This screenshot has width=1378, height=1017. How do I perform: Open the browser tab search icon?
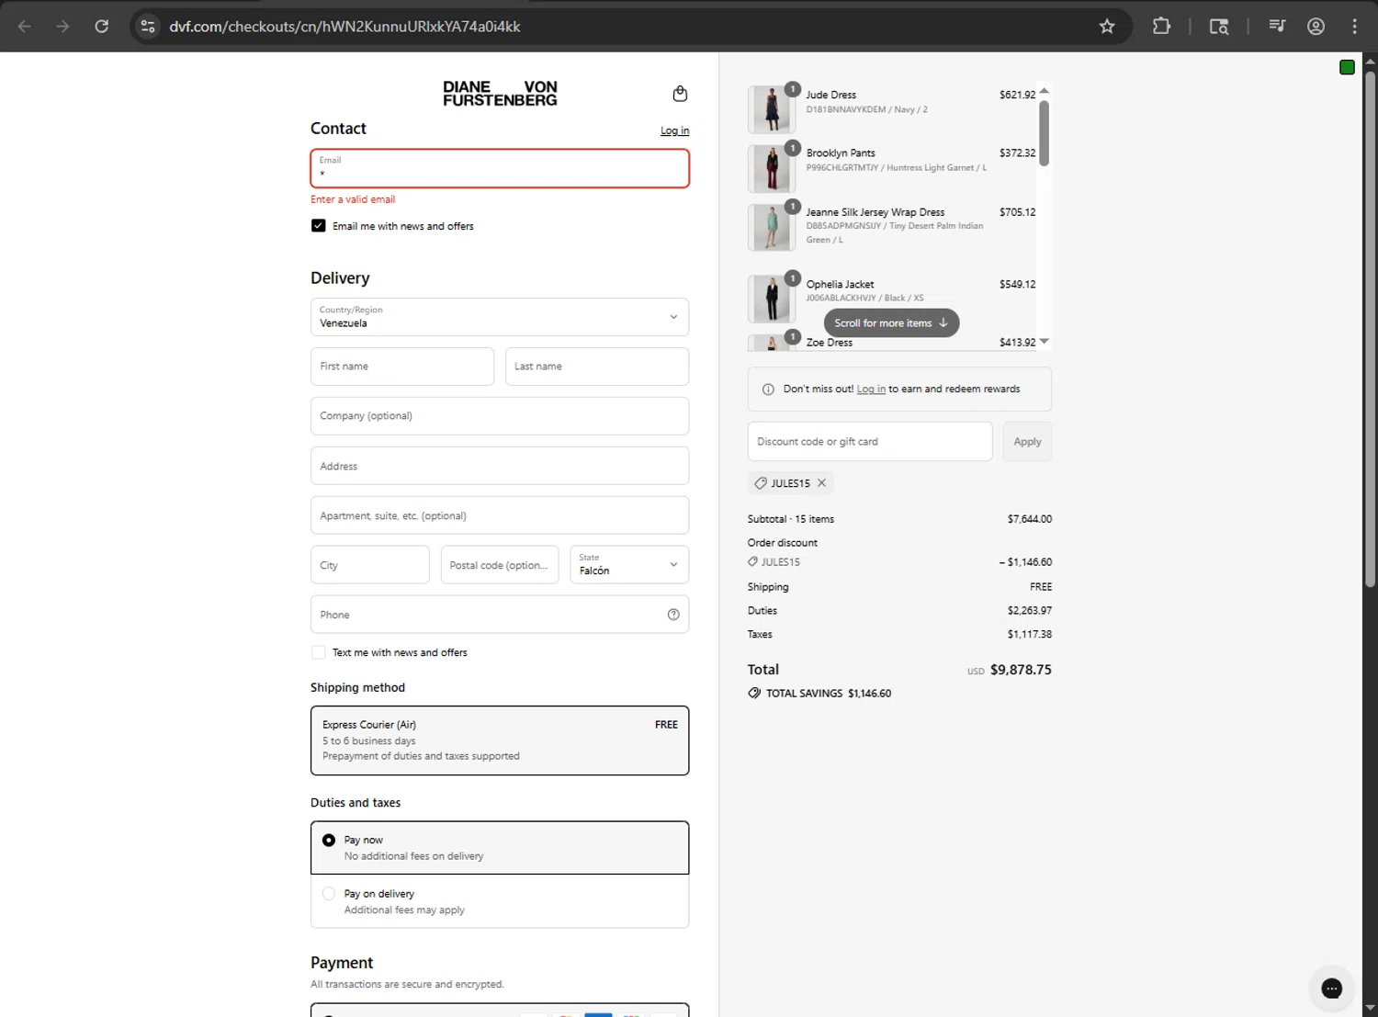[x=1219, y=27]
